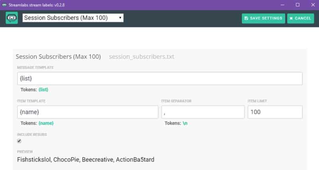Click the {list} token under Message Template
This screenshot has height=170, width=319.
(43, 90)
